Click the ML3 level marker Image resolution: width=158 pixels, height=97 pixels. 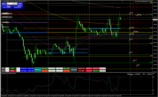138,65
